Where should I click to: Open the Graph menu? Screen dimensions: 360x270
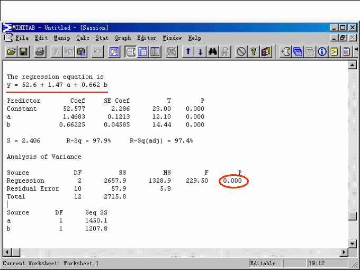click(123, 38)
